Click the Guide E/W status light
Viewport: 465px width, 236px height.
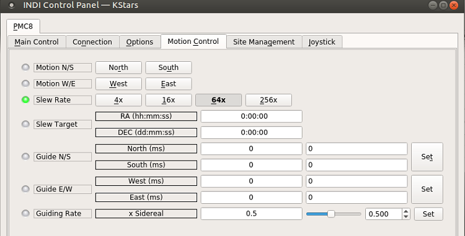[26, 189]
